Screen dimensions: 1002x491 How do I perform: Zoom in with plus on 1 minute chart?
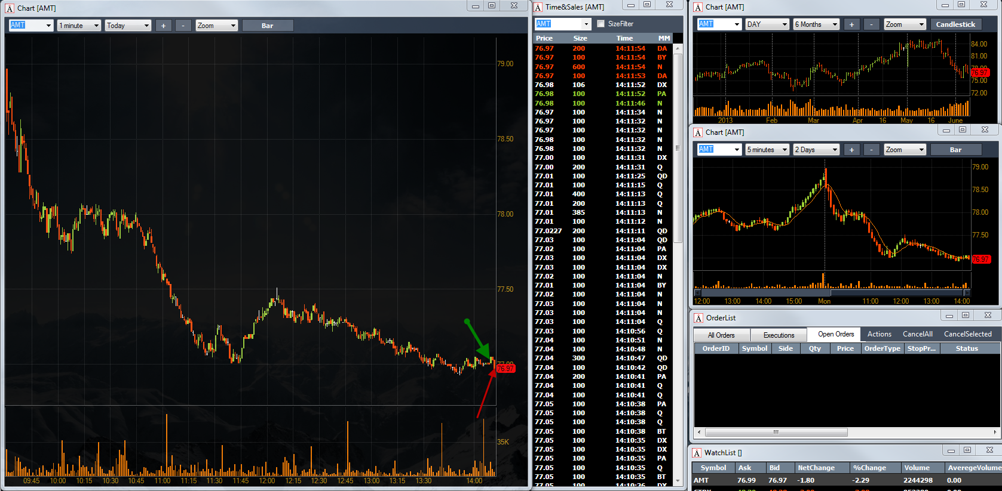163,26
